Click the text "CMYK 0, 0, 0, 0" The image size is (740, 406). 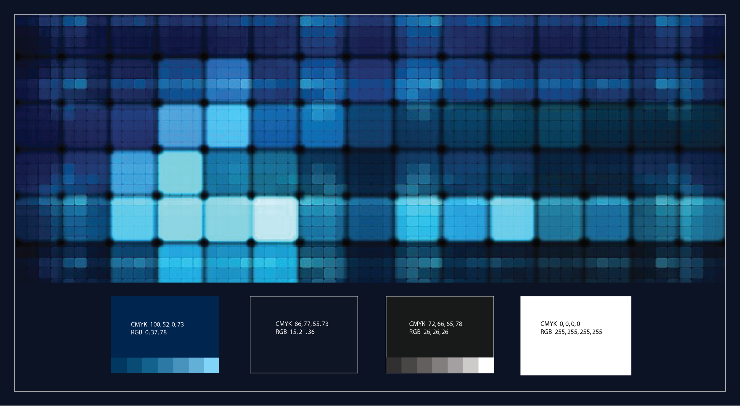coord(560,324)
